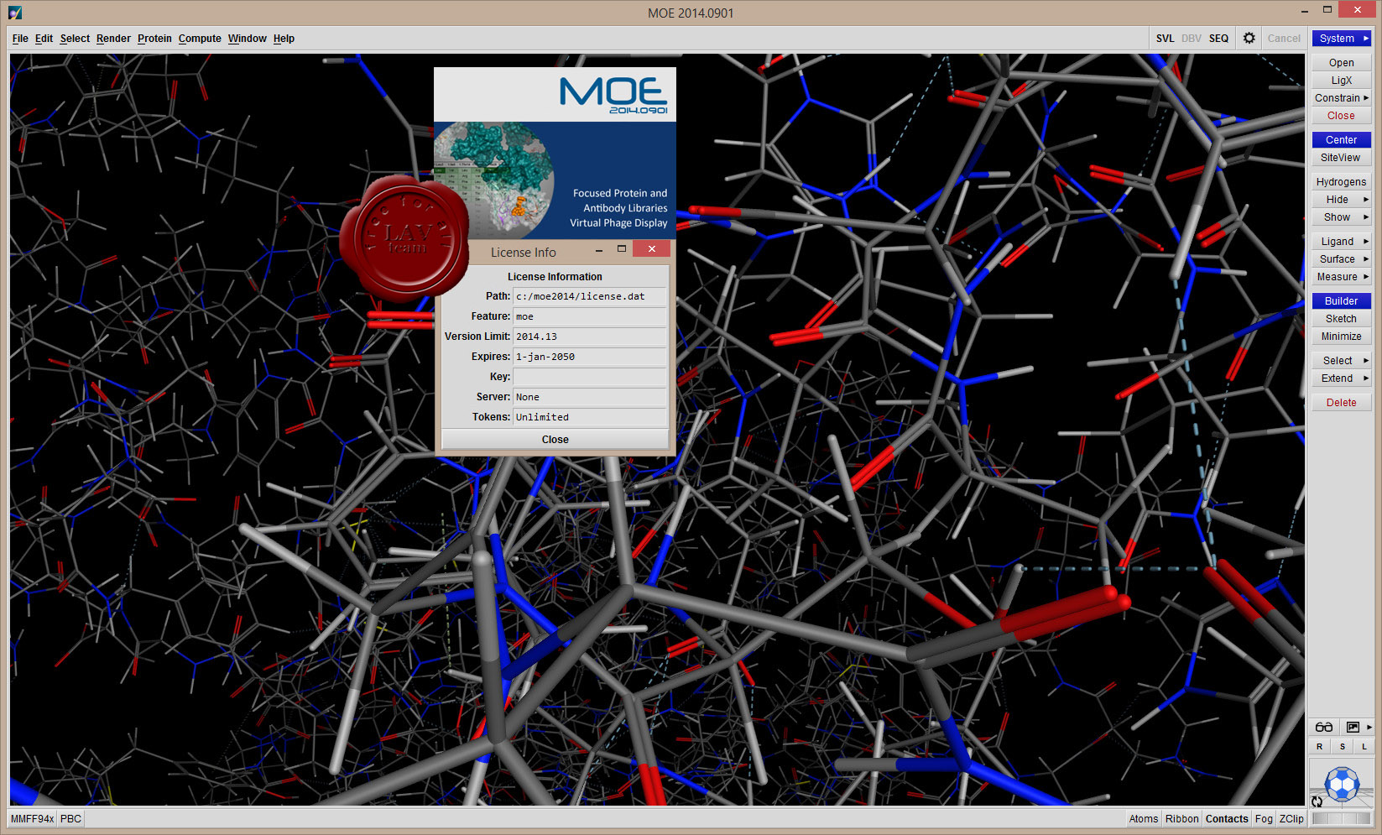Screen dimensions: 1382x835
Task: Expand the Hide submenu
Action: [1342, 199]
